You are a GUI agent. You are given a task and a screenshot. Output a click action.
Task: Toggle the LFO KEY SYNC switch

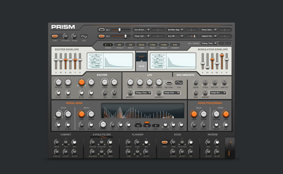click(x=169, y=83)
